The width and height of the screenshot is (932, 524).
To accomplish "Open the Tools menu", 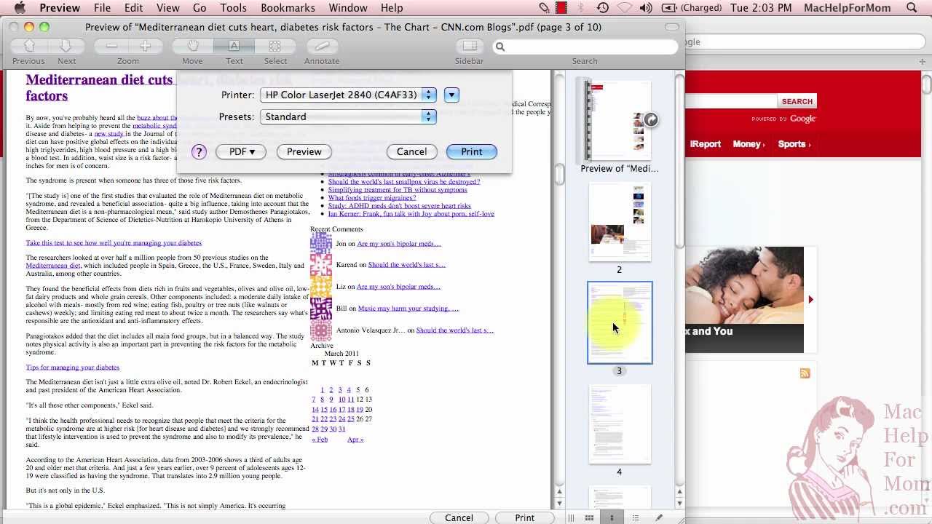I will (233, 8).
